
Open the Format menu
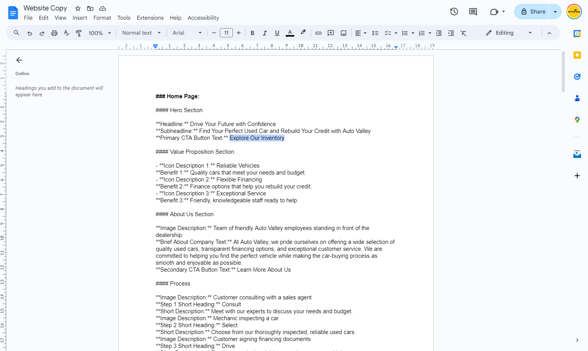coord(102,18)
